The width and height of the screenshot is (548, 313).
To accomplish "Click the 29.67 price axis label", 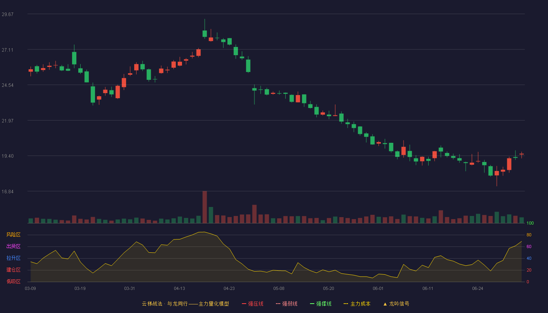I will click(x=7, y=14).
